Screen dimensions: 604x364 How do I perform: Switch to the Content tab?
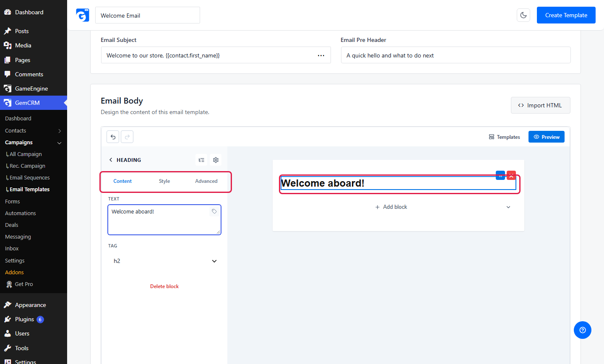click(122, 181)
